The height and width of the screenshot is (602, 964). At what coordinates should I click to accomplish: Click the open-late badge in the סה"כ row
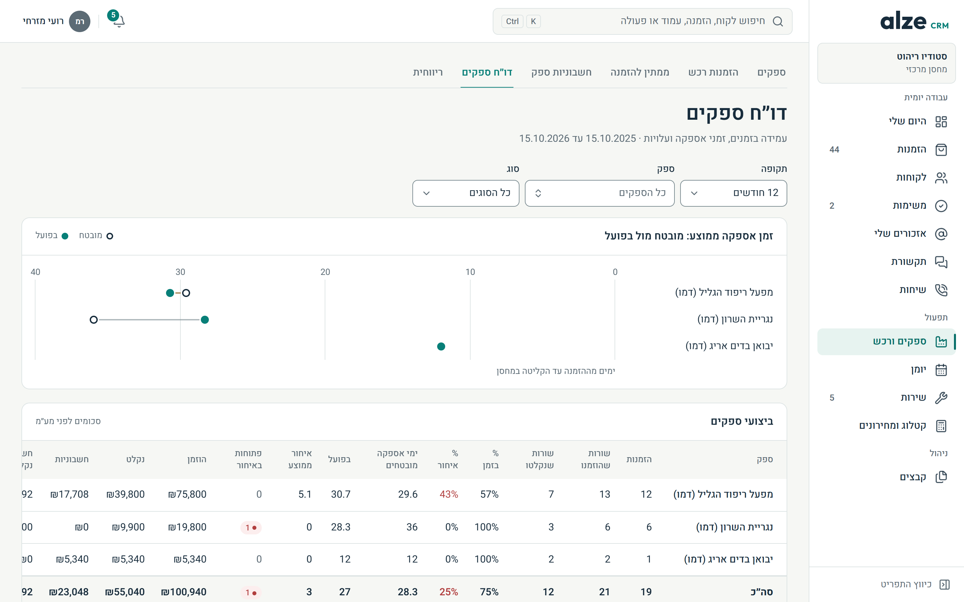[x=251, y=592]
